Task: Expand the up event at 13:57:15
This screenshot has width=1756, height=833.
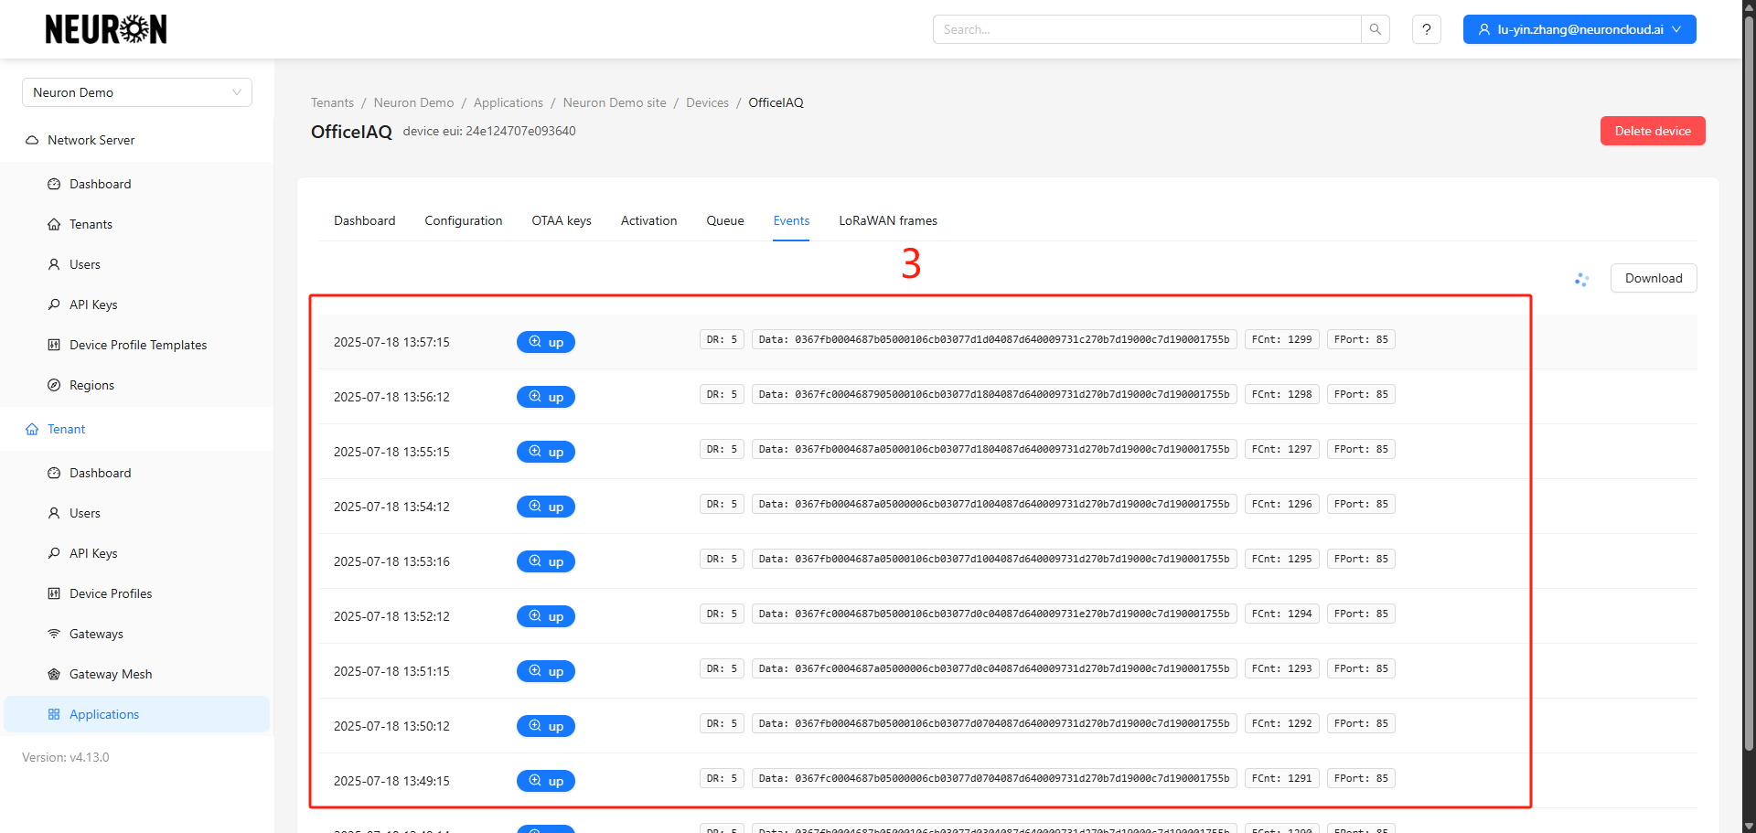Action: point(546,342)
